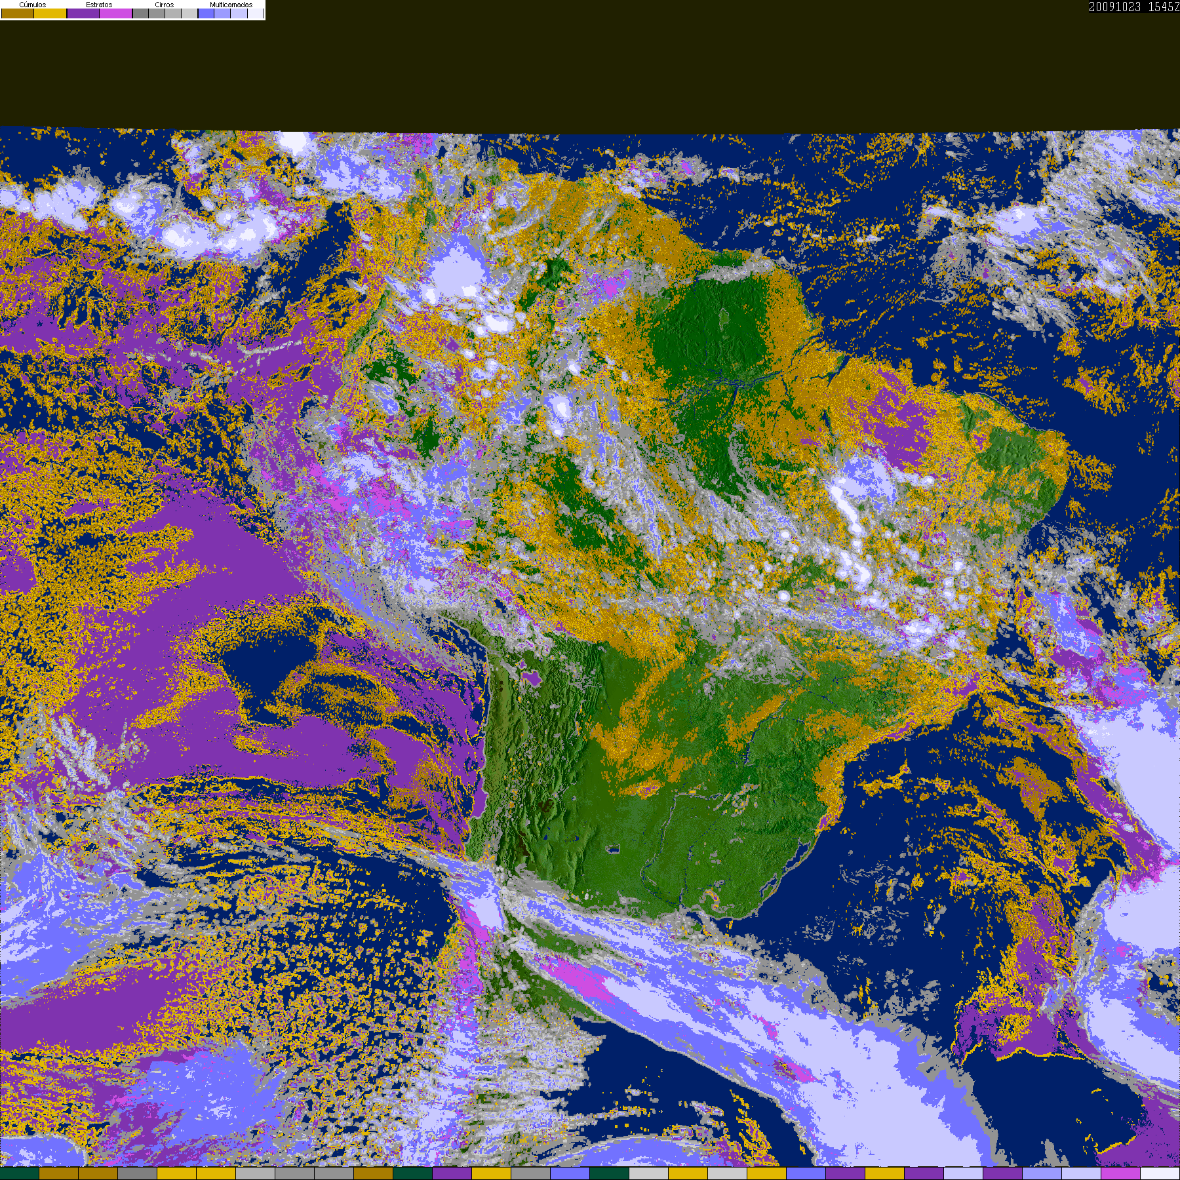Select the darkest blue Multicamadas legend swatch

click(206, 13)
